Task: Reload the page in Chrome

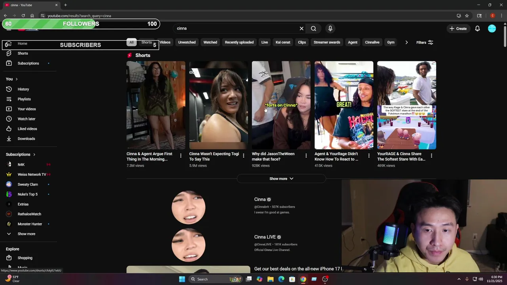Action: (23, 15)
